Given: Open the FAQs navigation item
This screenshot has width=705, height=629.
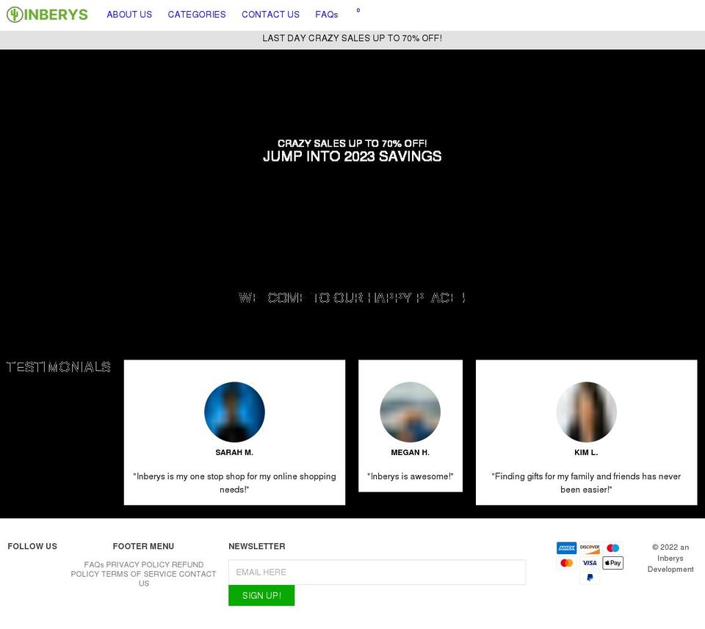Looking at the screenshot, I should [x=326, y=14].
